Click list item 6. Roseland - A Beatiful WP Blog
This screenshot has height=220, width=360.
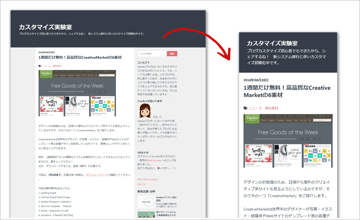coord(56,215)
